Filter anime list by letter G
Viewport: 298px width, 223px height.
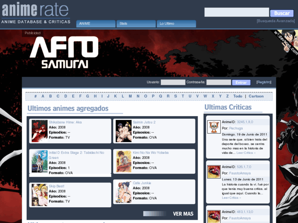(x=87, y=96)
